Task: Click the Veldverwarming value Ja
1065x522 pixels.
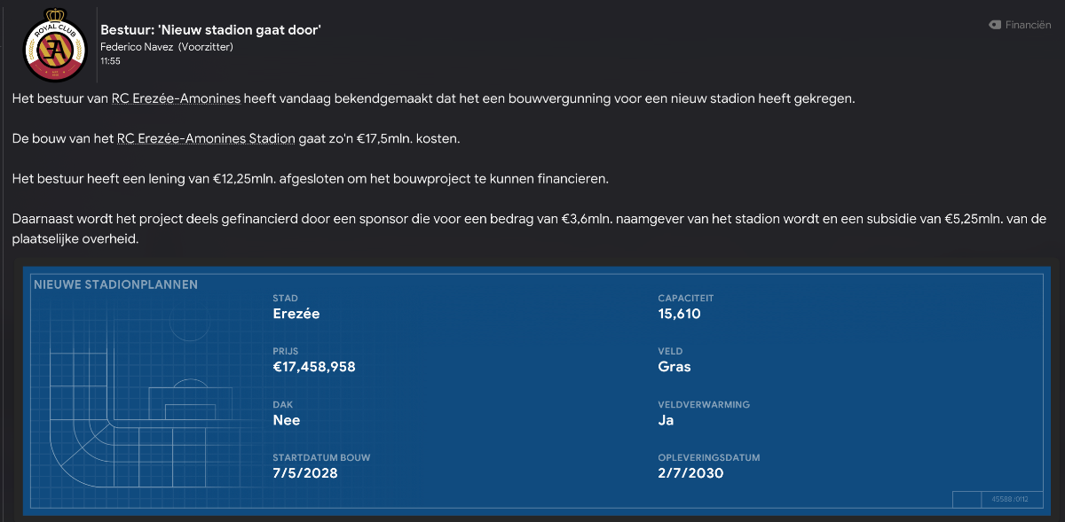Action: (666, 420)
